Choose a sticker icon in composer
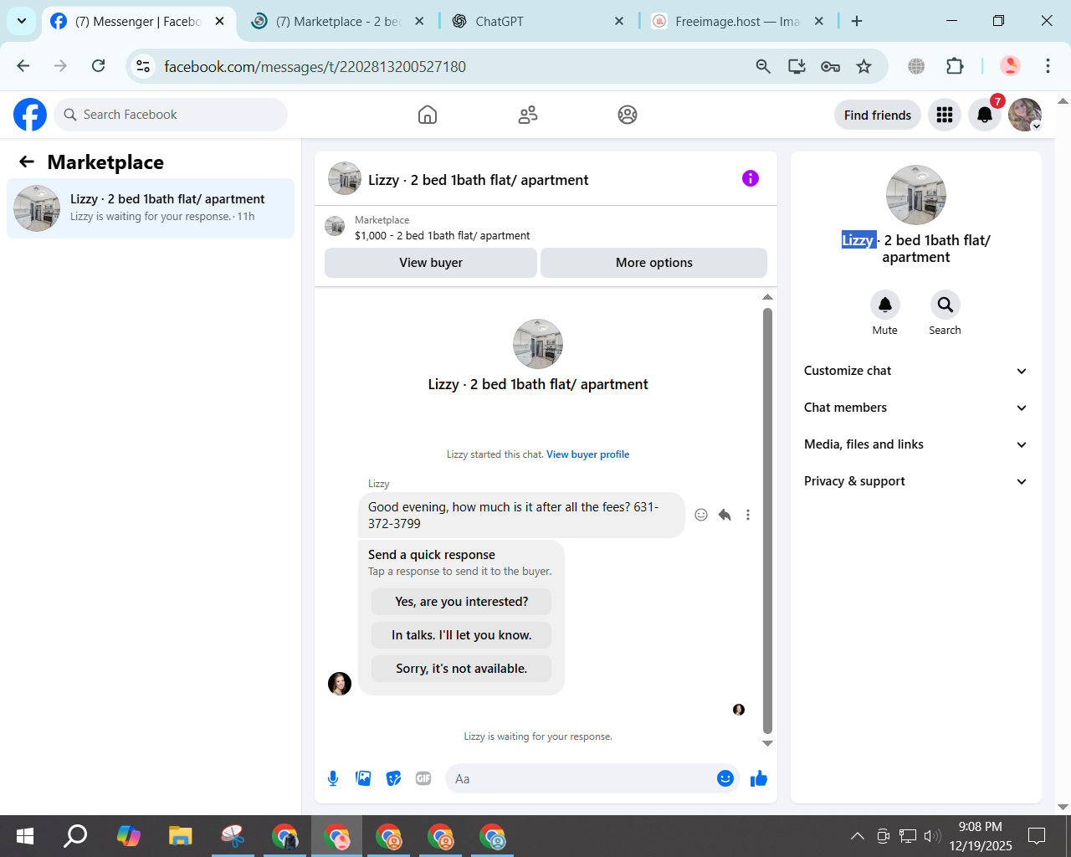 [x=393, y=778]
